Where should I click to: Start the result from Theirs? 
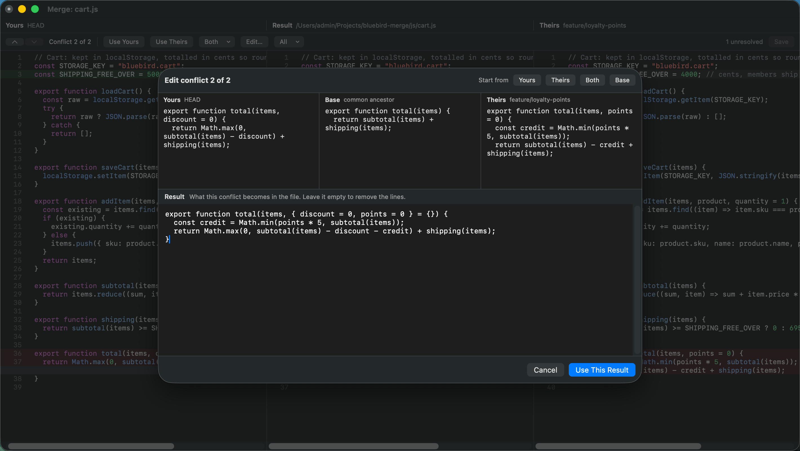pos(560,80)
